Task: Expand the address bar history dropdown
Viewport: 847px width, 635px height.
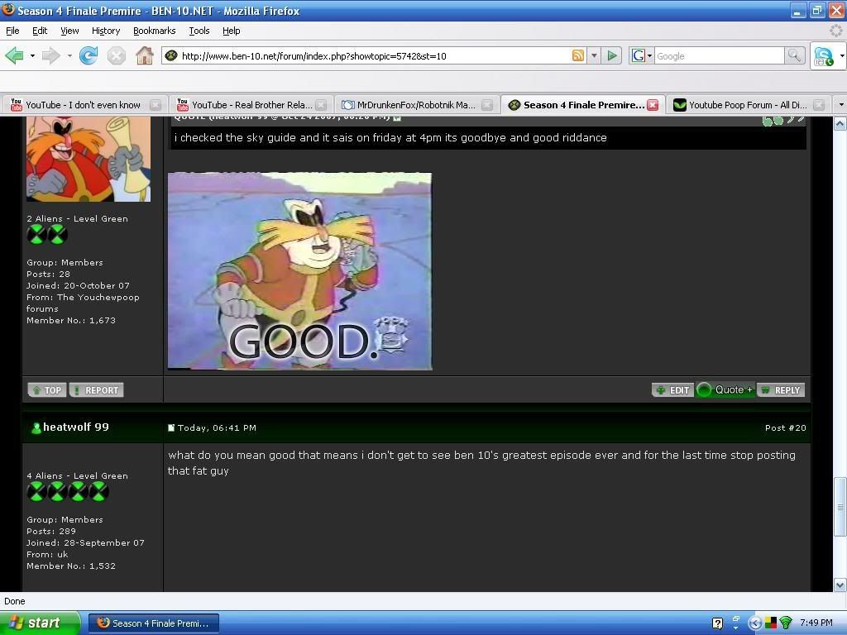Action: pos(593,55)
